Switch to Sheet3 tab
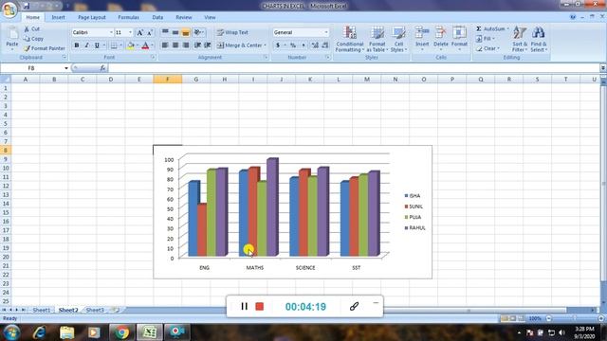607x341 pixels. [95, 310]
